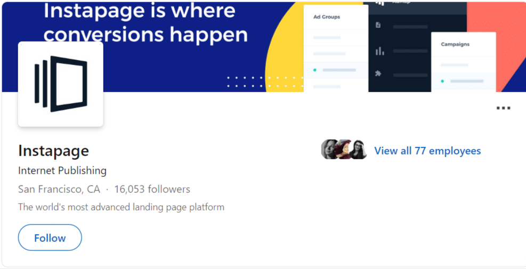The height and width of the screenshot is (269, 526).
Task: Click the Follow button
Action: (x=50, y=238)
